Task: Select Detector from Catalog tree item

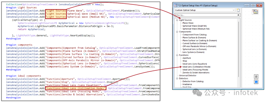Action: pyautogui.click(x=193, y=81)
